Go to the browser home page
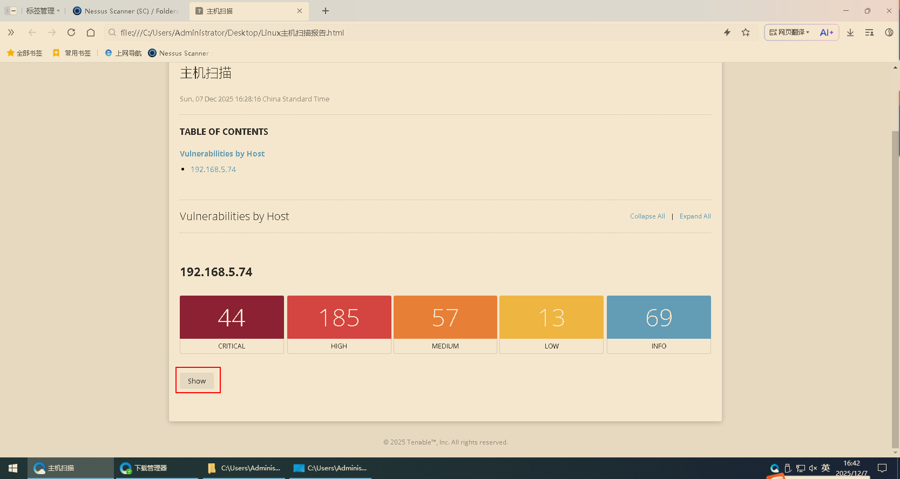This screenshot has width=900, height=479. coord(91,32)
